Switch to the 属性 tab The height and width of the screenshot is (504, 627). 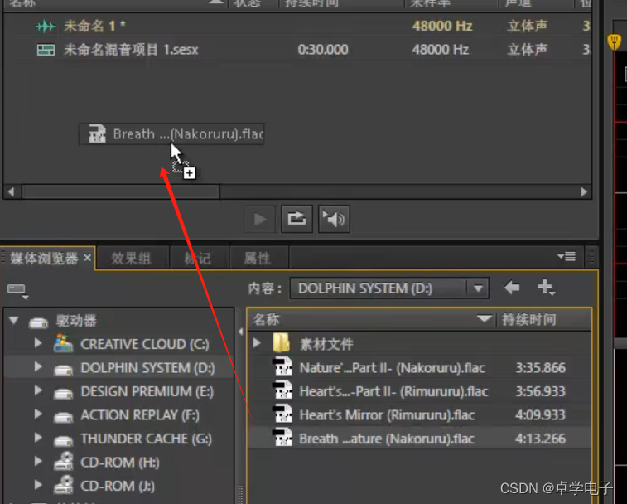coord(257,259)
